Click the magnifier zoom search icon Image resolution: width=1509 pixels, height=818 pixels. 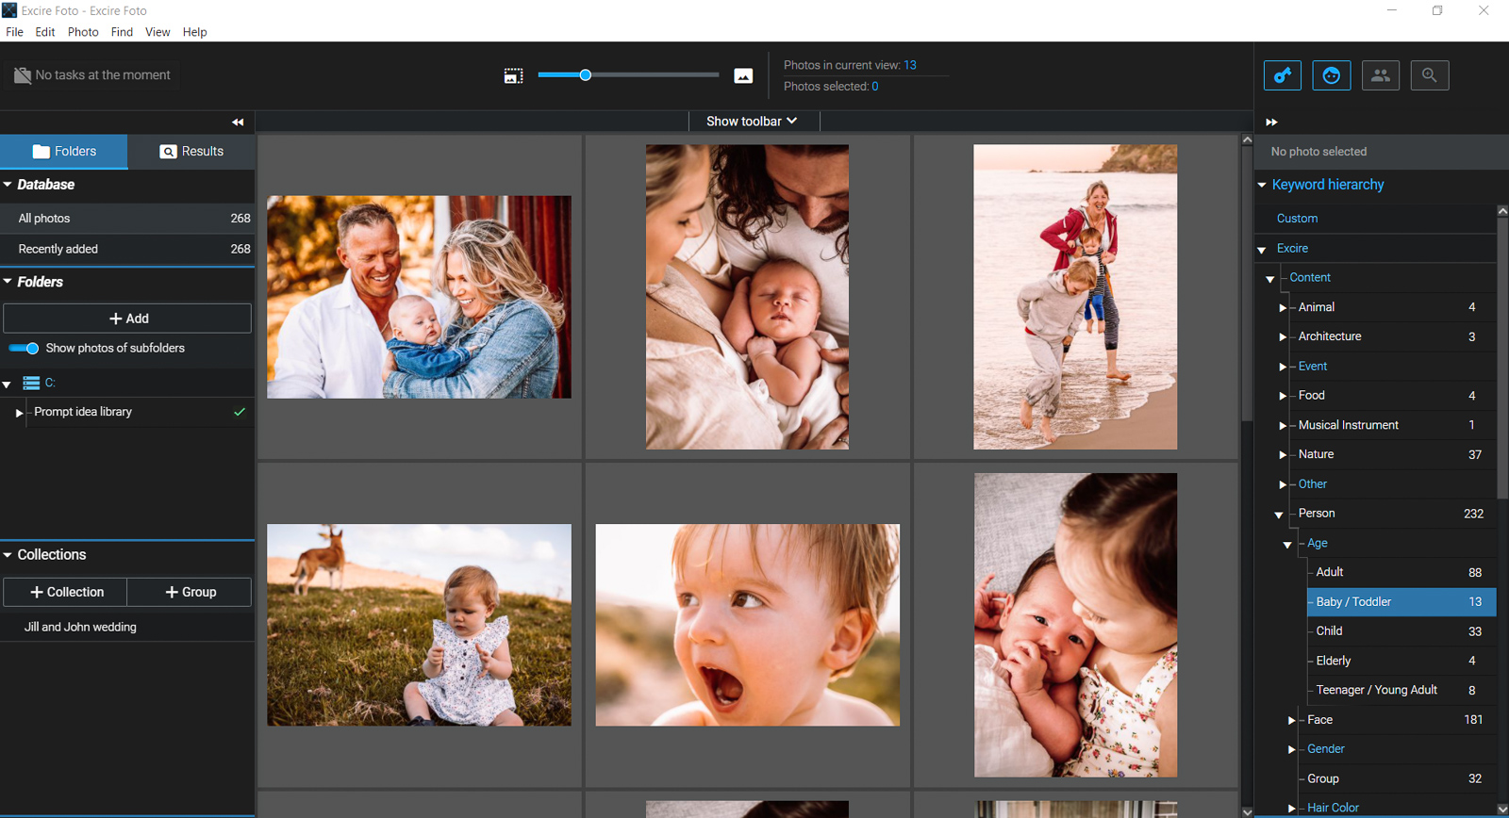point(1430,75)
